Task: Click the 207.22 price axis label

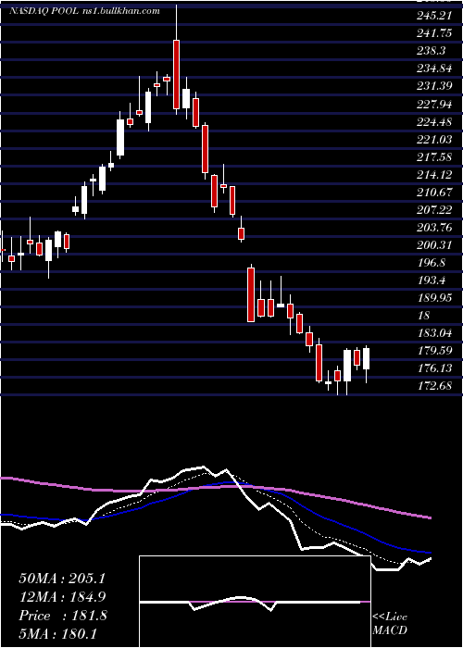Action: click(x=433, y=210)
